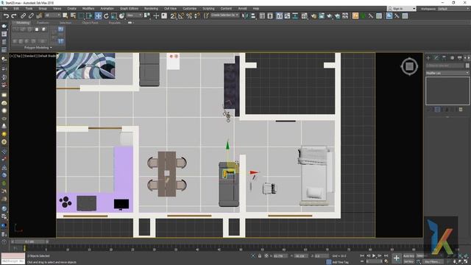The image size is (471, 265).
Task: Toggle the Selection Lock padlock icon
Action: point(260,256)
